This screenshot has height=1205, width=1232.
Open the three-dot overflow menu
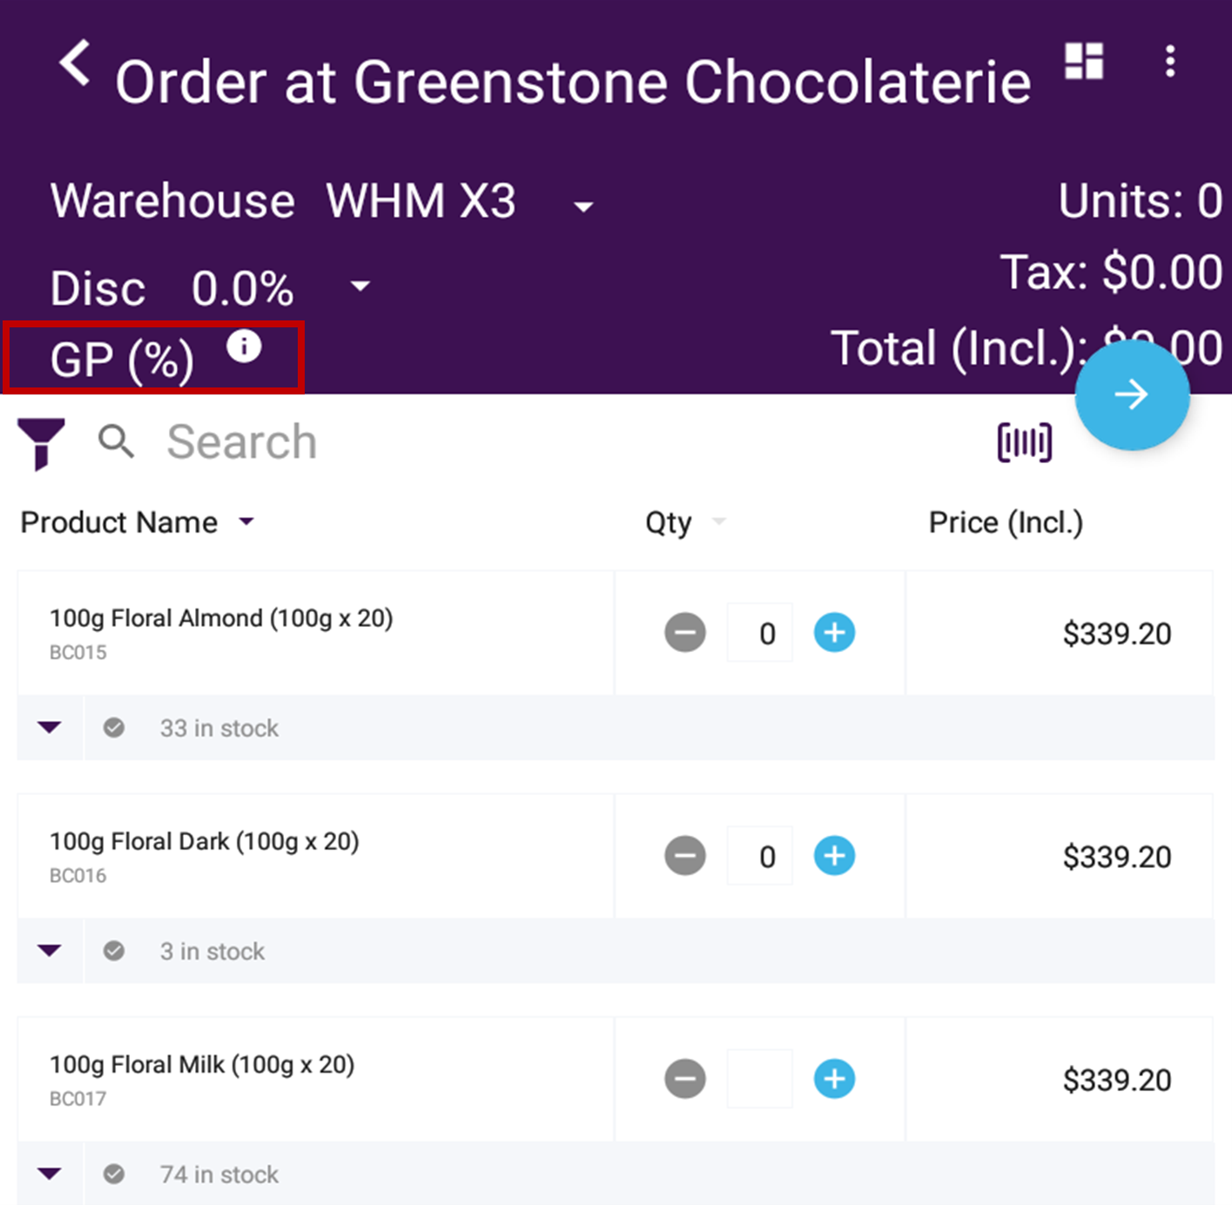point(1169,61)
